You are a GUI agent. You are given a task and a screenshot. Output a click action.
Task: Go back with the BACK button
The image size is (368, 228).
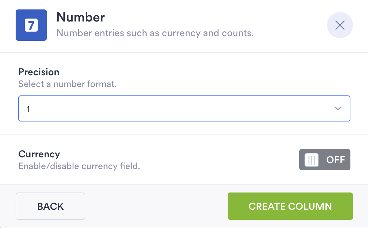[x=50, y=206]
